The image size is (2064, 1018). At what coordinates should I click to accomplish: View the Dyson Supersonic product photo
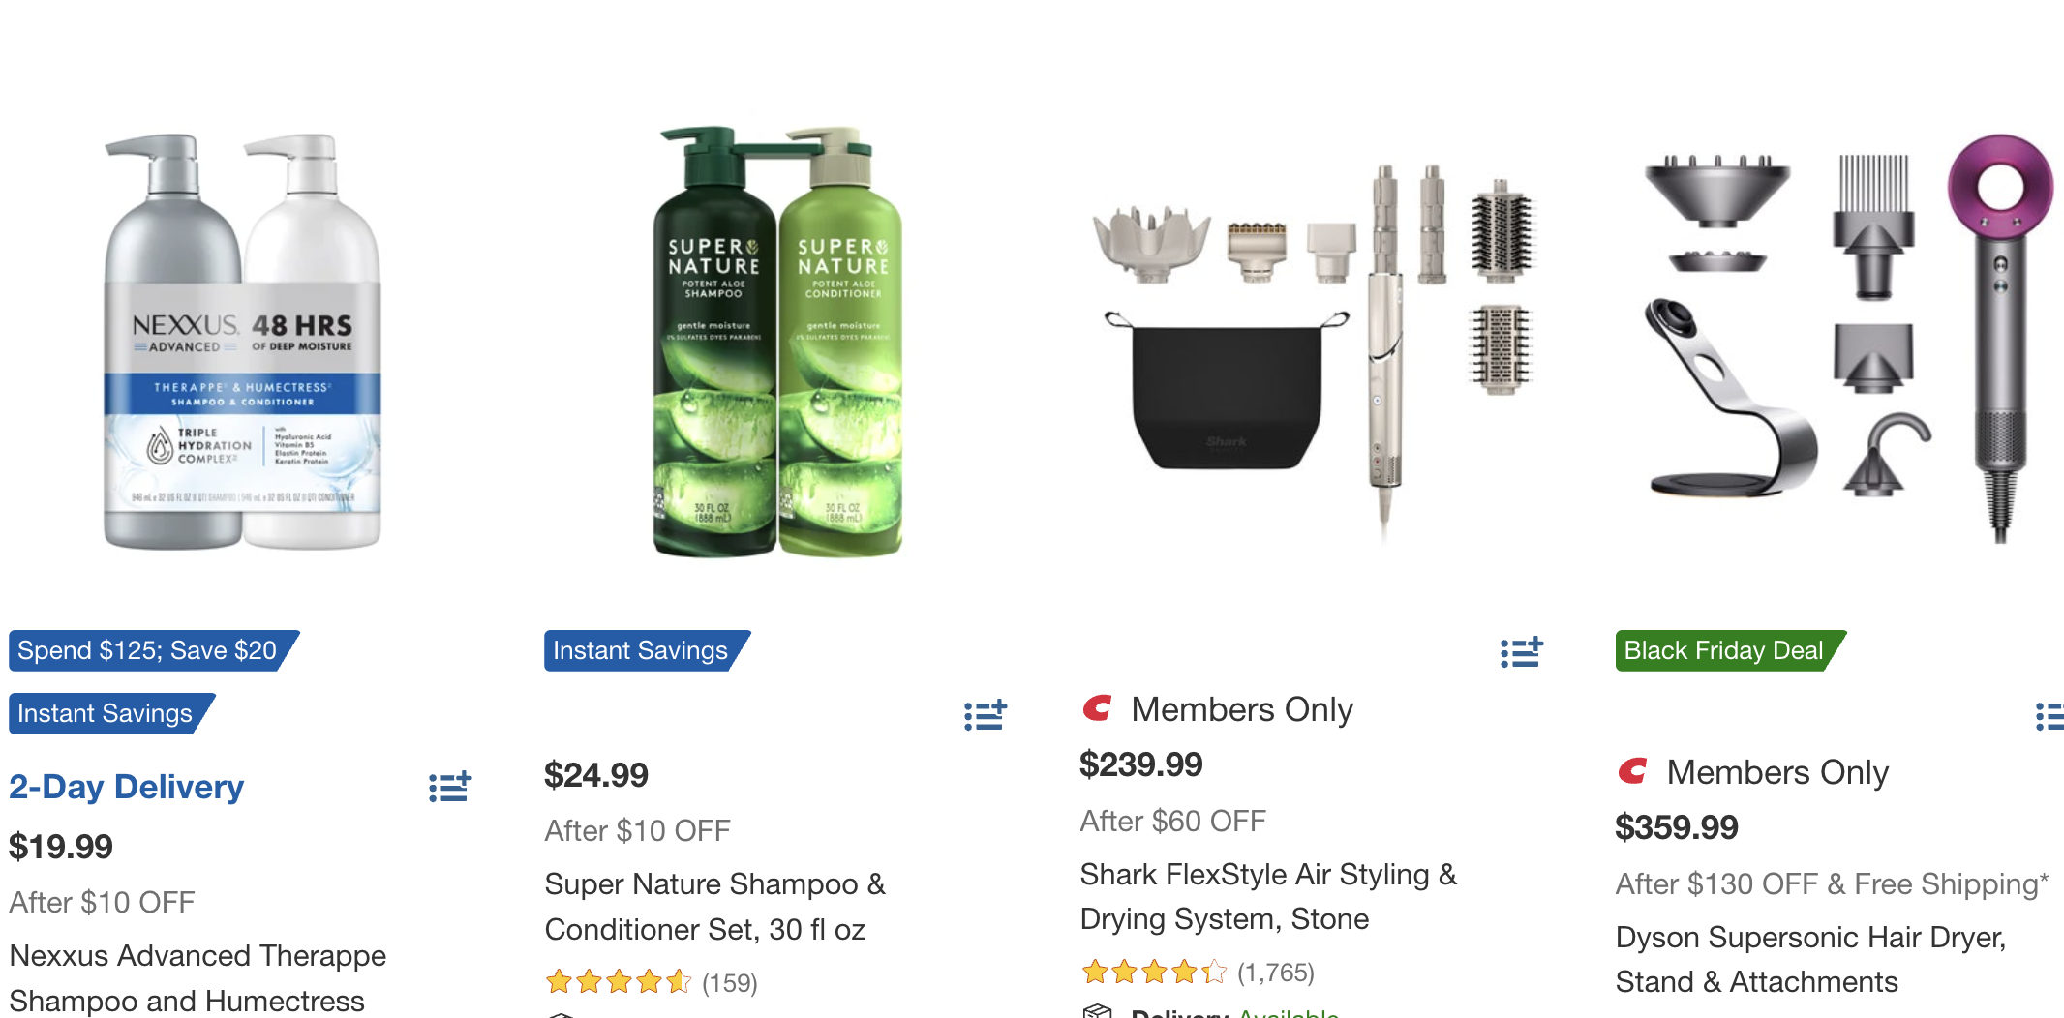point(1849,341)
